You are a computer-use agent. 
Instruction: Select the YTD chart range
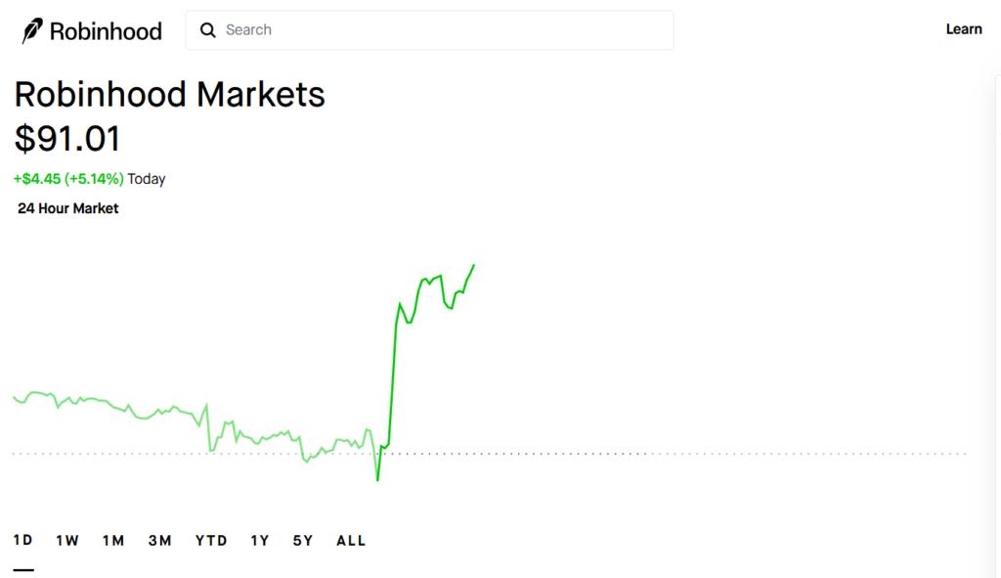pyautogui.click(x=211, y=541)
